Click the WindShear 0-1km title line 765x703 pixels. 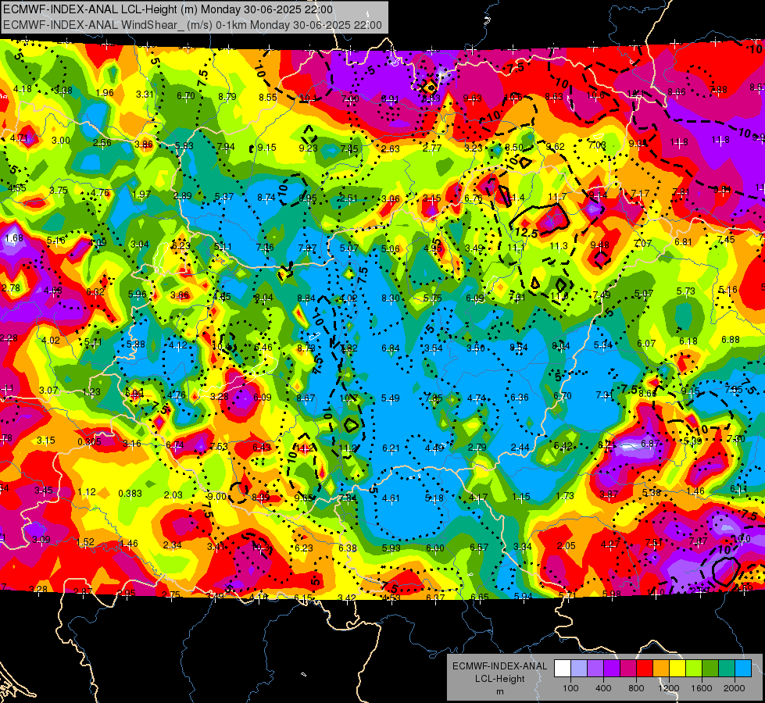[x=192, y=24]
